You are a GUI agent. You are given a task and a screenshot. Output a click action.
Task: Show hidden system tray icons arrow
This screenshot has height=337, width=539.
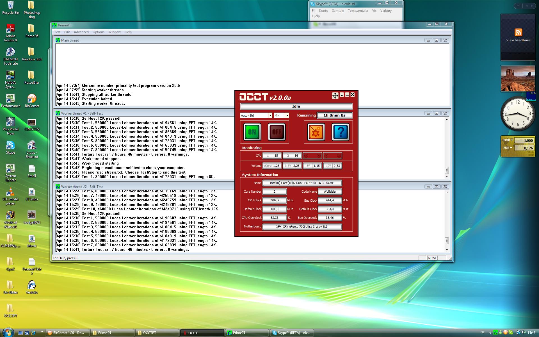tap(490, 333)
